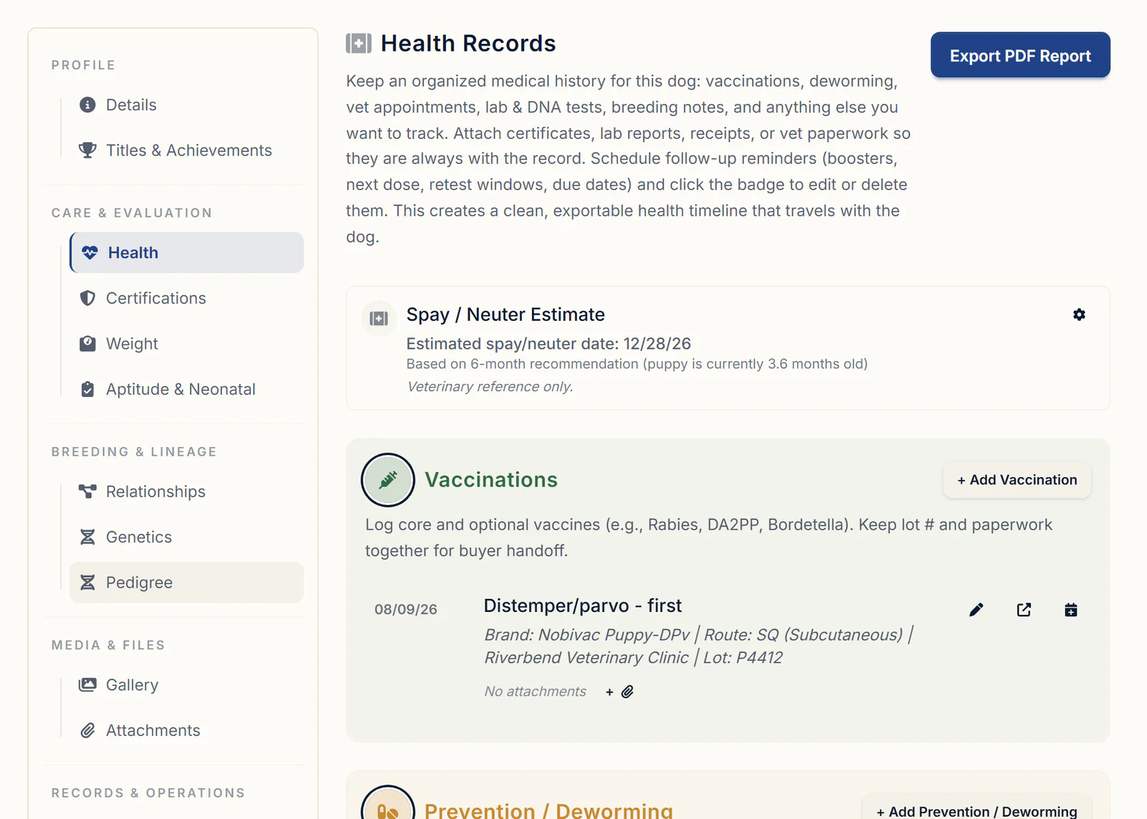Open the Details profile page
This screenshot has width=1147, height=819.
point(186,105)
